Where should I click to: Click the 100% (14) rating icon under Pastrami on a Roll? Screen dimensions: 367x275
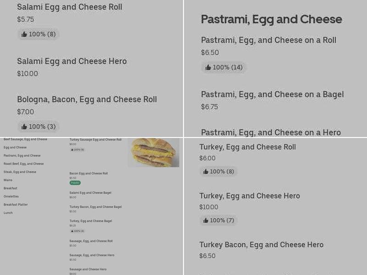coord(208,67)
